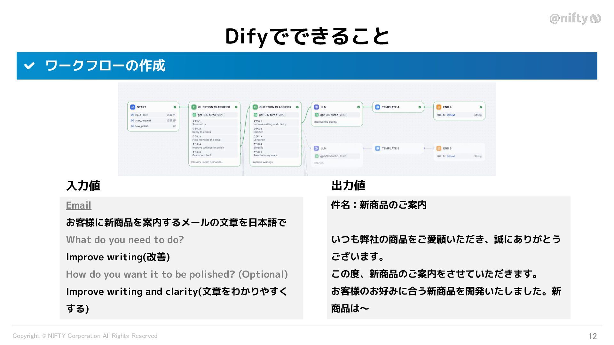Click the START node home icon
Viewport: 614px width, 345px height.
[133, 107]
